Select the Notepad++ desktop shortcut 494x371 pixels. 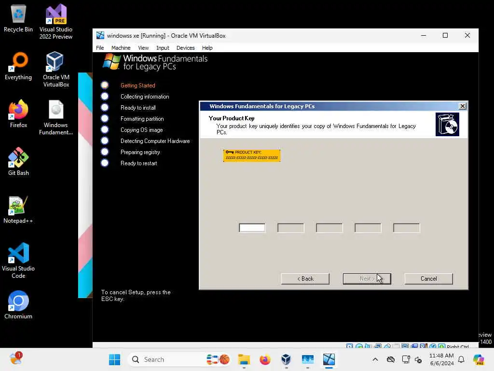click(18, 210)
